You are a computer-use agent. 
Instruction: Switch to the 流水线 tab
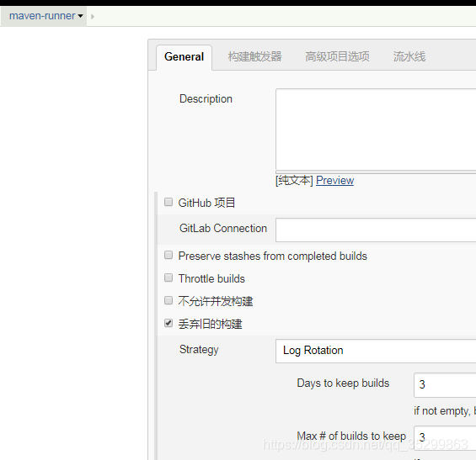409,56
